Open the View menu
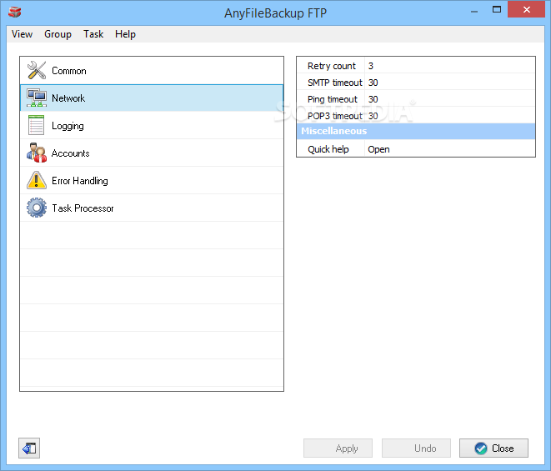551x471 pixels. coord(22,34)
